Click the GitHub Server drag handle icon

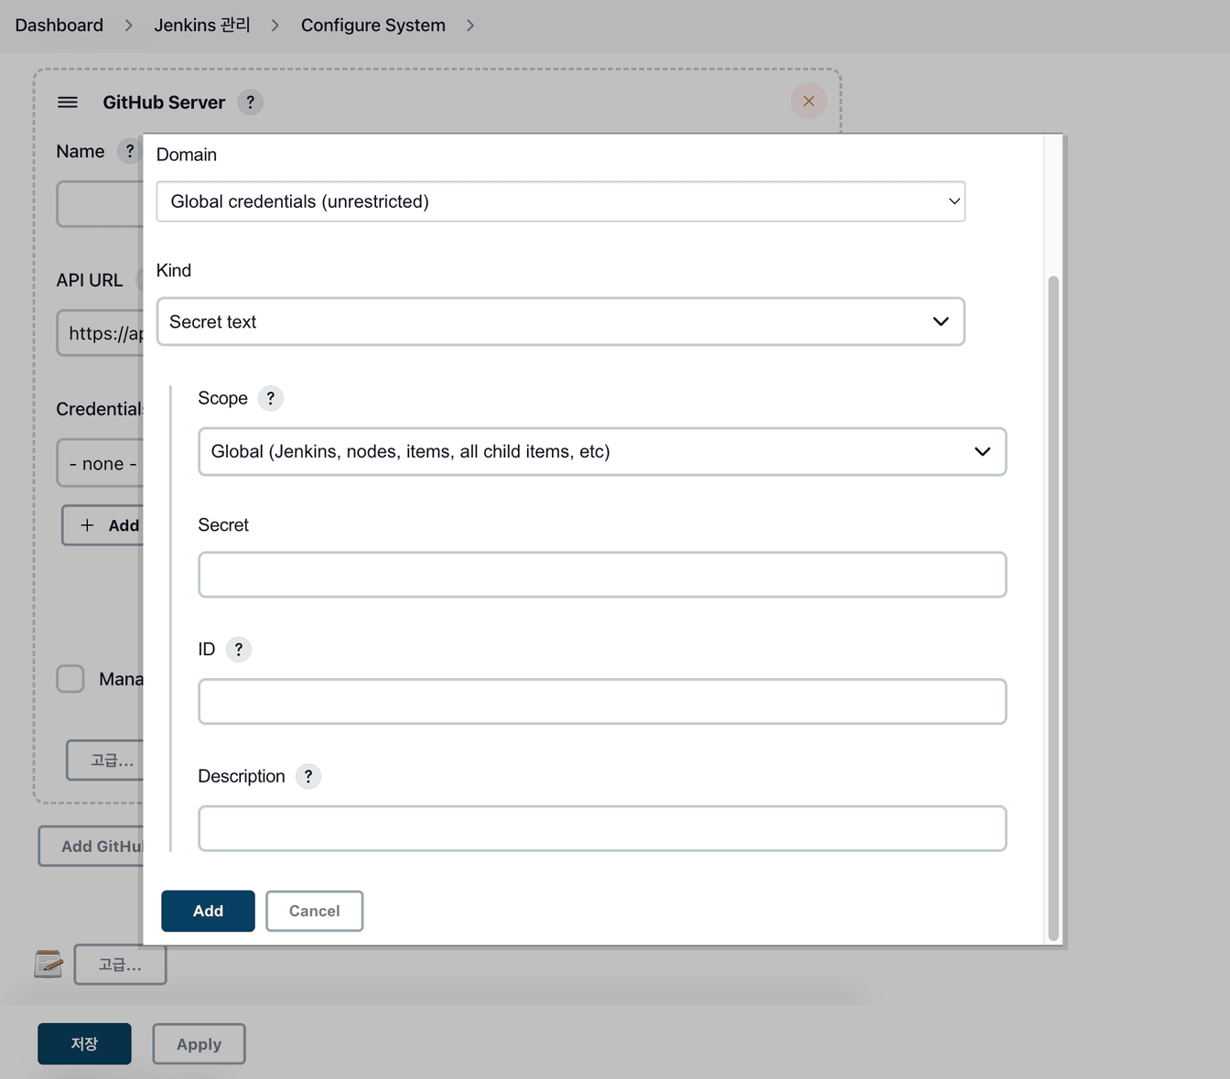[68, 103]
